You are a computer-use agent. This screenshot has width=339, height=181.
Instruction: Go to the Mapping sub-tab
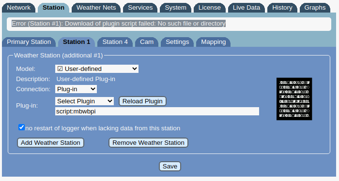point(214,42)
